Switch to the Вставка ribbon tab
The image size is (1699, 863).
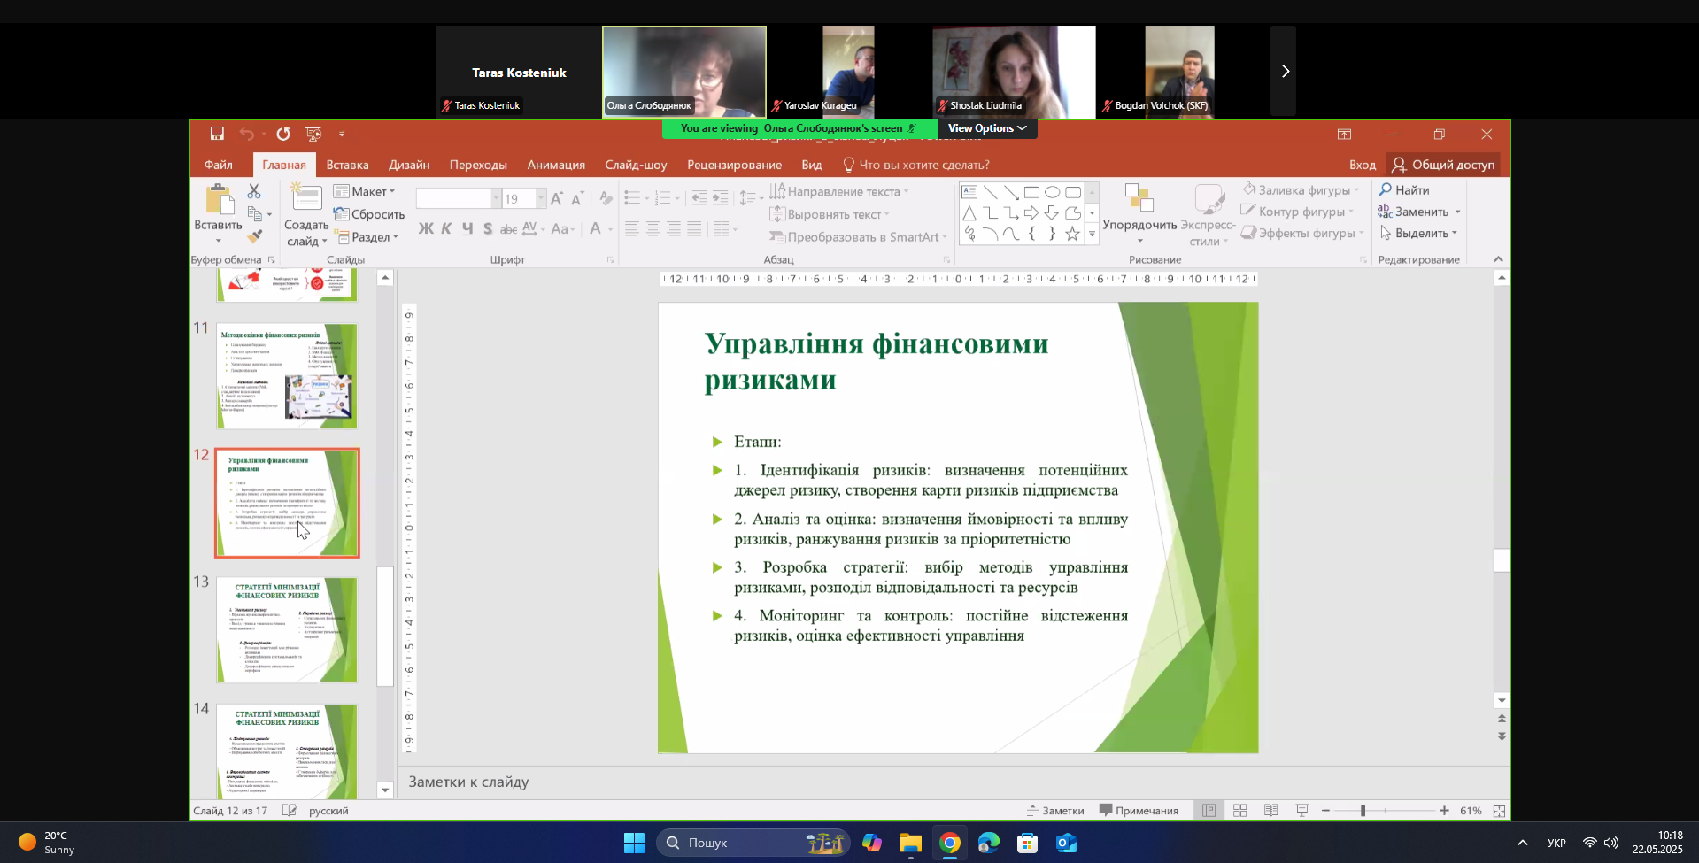346,164
